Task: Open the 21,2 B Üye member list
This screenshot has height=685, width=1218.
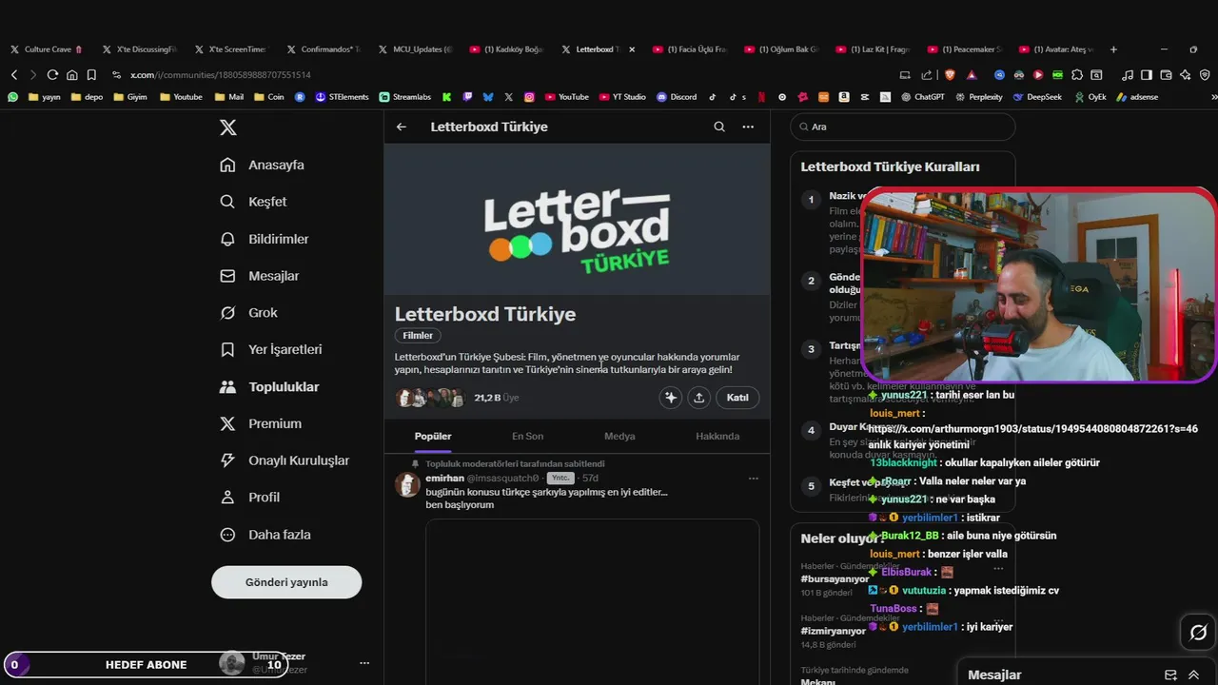Action: [x=496, y=398]
